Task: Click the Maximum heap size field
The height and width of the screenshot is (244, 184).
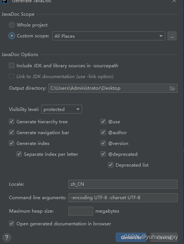Action: pyautogui.click(x=81, y=211)
